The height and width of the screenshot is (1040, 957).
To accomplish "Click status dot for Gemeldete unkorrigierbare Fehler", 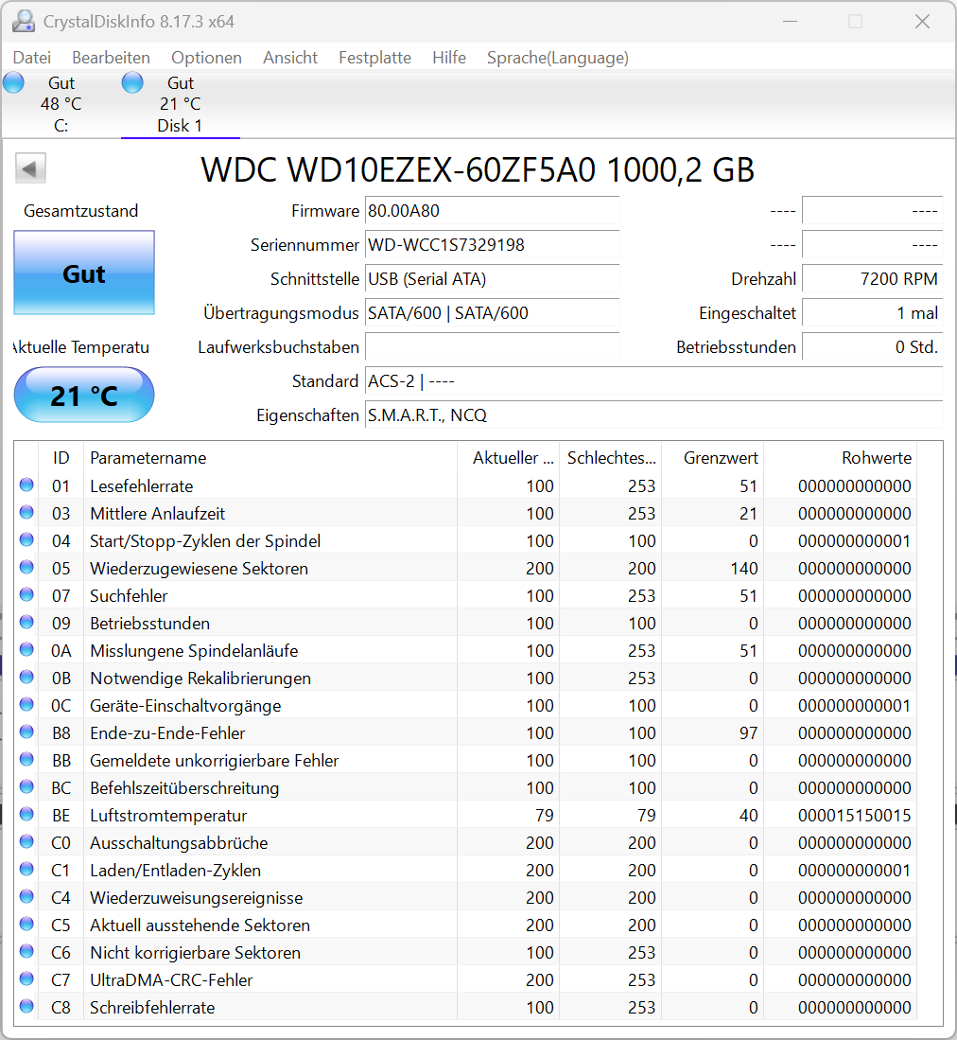I will point(26,760).
